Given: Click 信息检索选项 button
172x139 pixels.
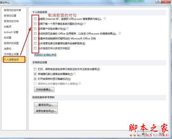Looking at the screenshot, I should [x=46, y=111].
